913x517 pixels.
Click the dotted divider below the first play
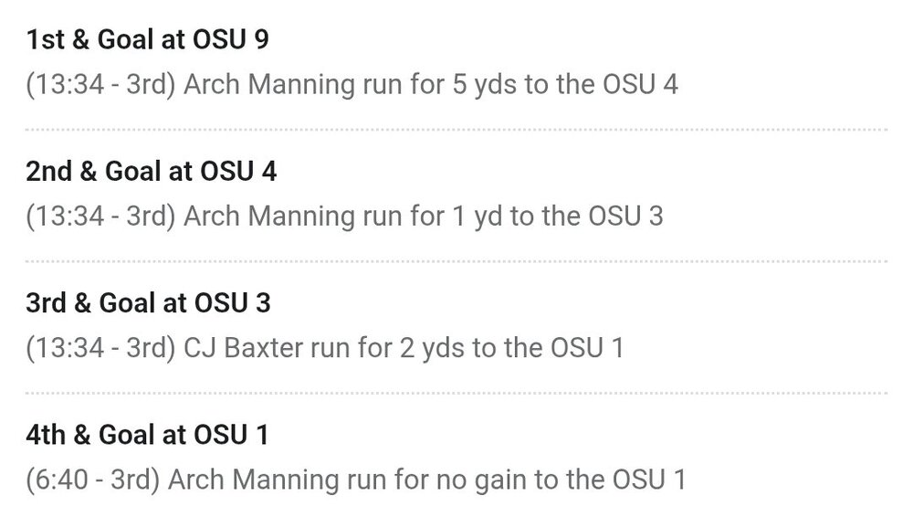pyautogui.click(x=456, y=130)
